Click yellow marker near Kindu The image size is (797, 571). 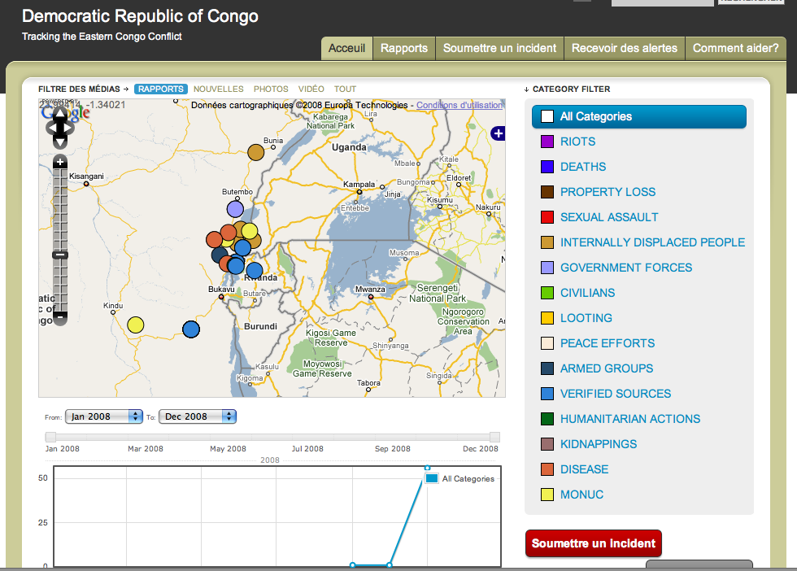point(135,325)
